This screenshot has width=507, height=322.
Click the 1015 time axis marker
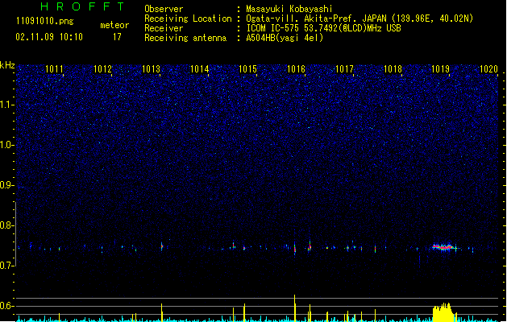(247, 69)
